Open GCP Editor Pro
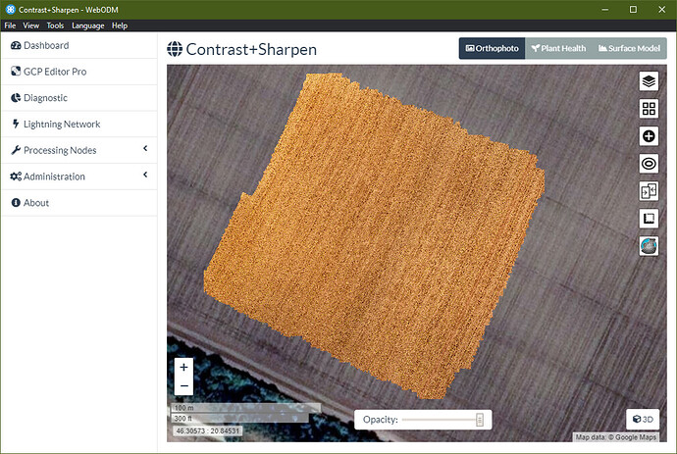This screenshot has width=677, height=454. point(79,72)
